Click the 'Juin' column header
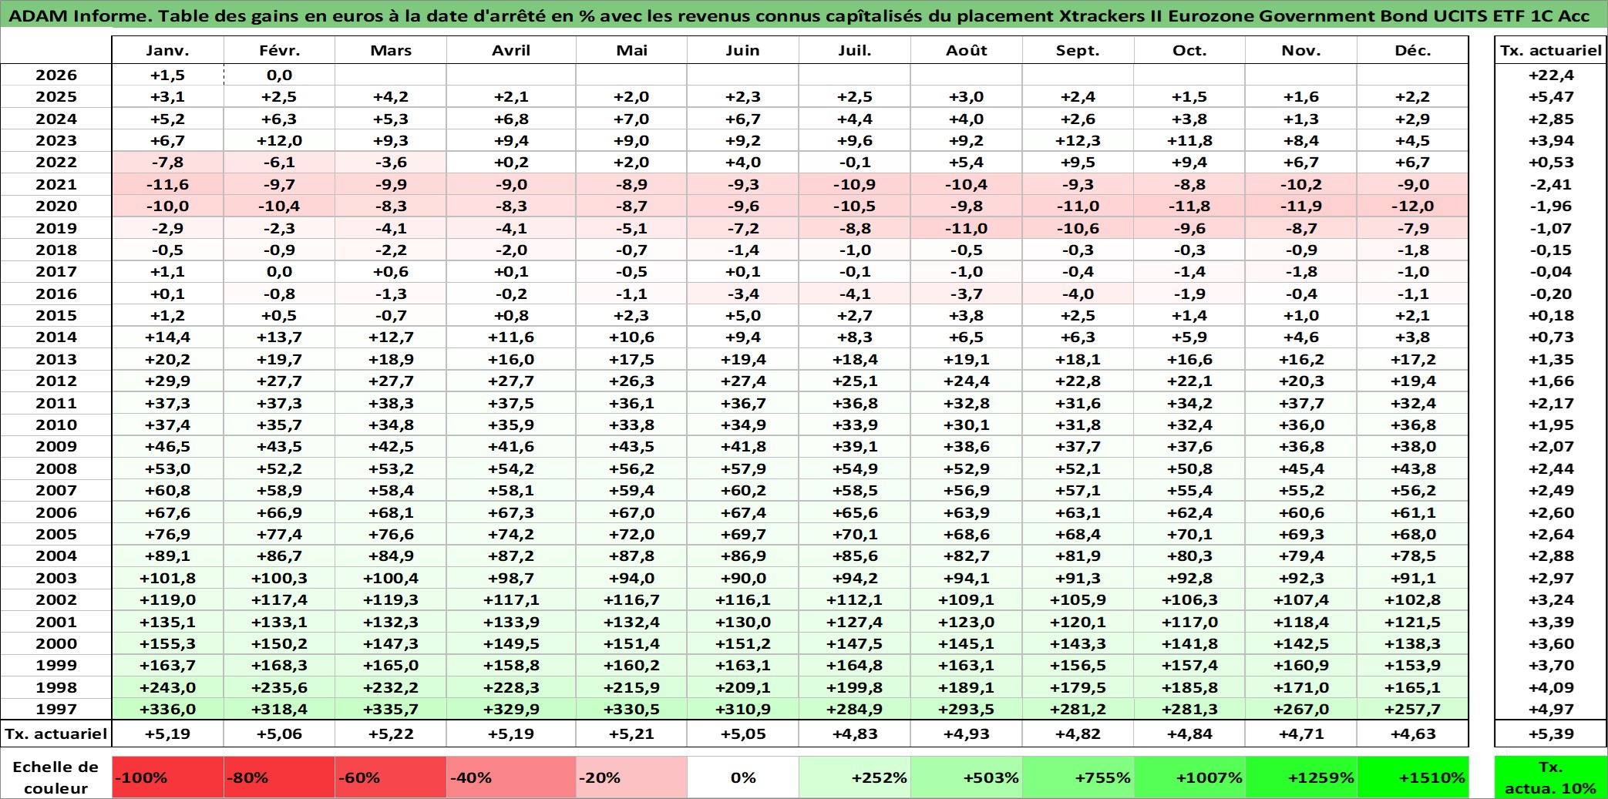The image size is (1608, 799). point(743,50)
